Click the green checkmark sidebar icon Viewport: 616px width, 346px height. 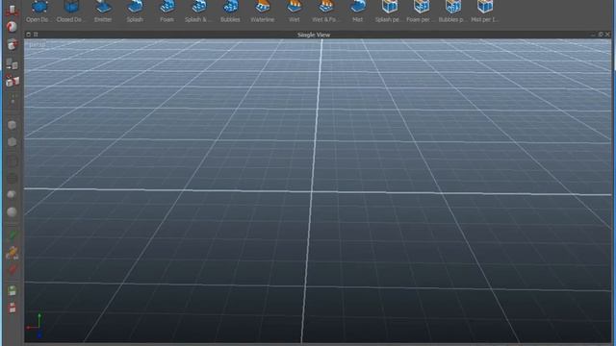point(13,235)
